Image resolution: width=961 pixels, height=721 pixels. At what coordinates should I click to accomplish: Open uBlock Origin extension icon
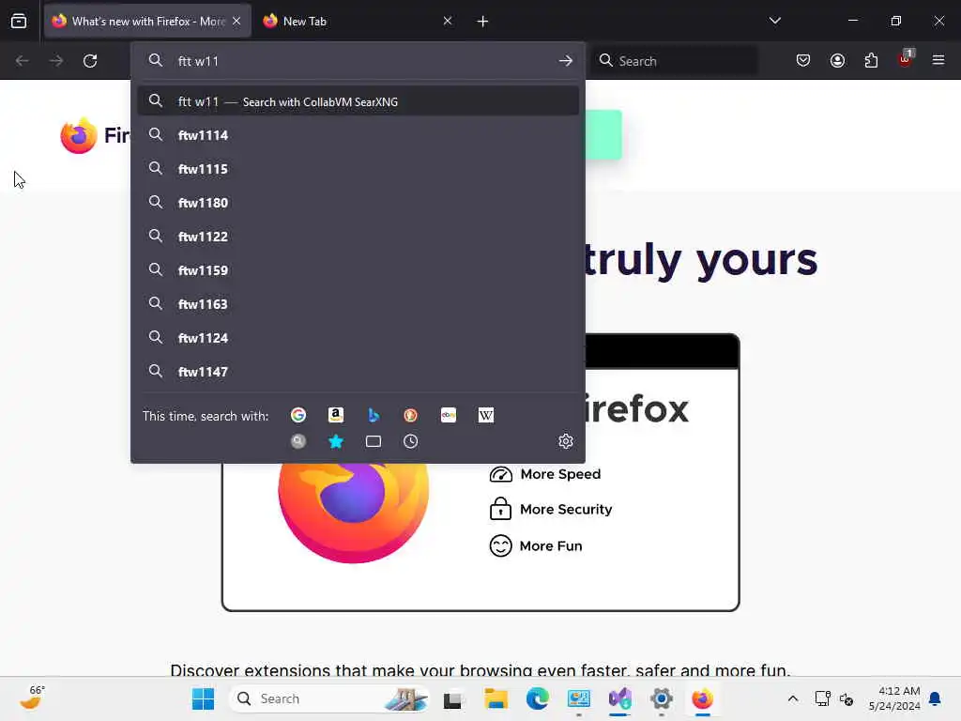[x=906, y=59]
